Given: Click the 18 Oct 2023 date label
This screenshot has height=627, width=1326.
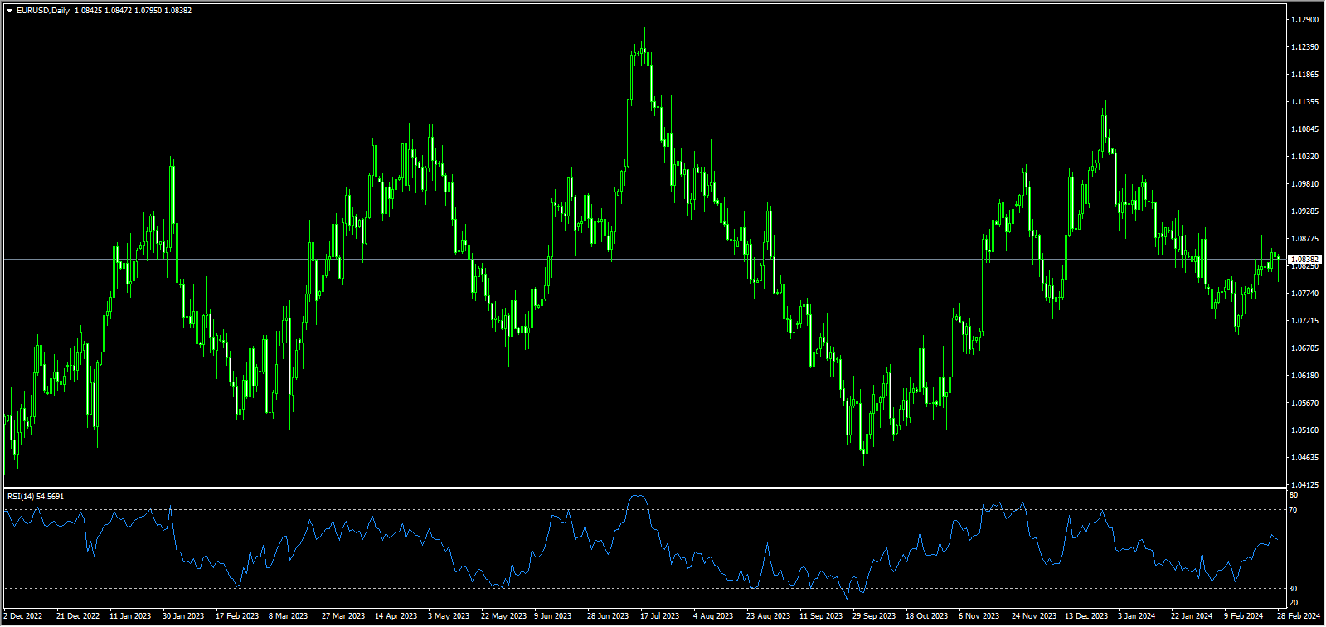Looking at the screenshot, I should 927,616.
